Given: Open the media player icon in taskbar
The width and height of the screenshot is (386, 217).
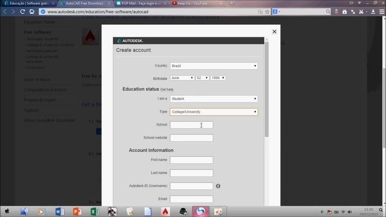Looking at the screenshot, I should point(42,212).
